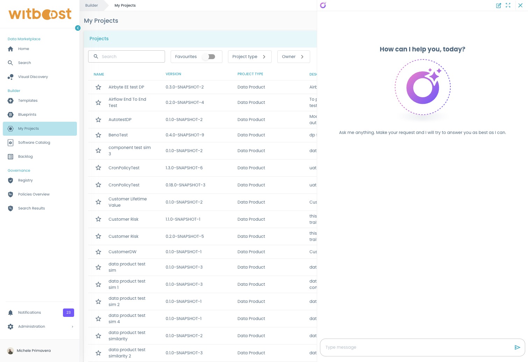Open Software Catalog in the sidebar

[x=34, y=143]
